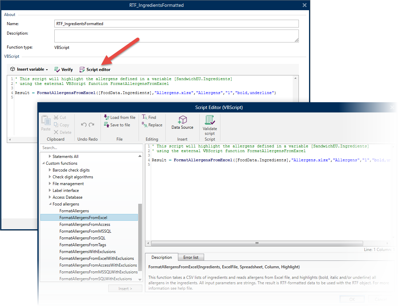Click the function Search field
Screen dimensions: 398x306
[x=91, y=147]
